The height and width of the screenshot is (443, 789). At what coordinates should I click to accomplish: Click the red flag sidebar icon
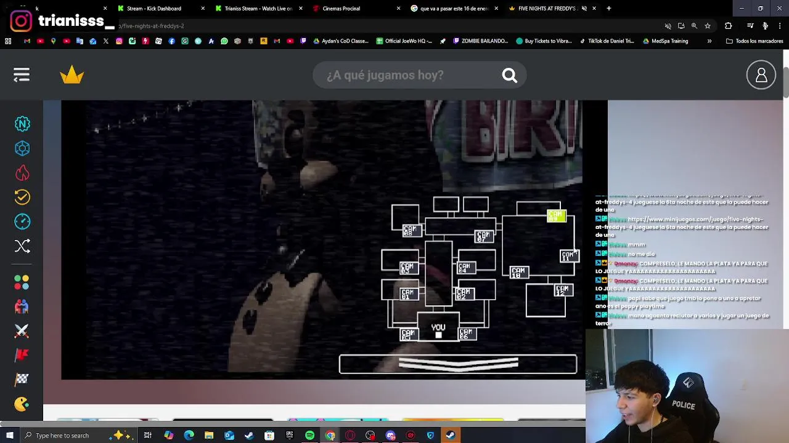[x=22, y=355]
